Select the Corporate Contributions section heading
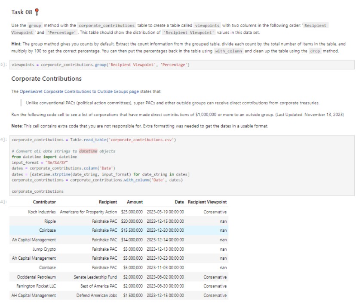This screenshot has height=303, width=356. click(46, 79)
